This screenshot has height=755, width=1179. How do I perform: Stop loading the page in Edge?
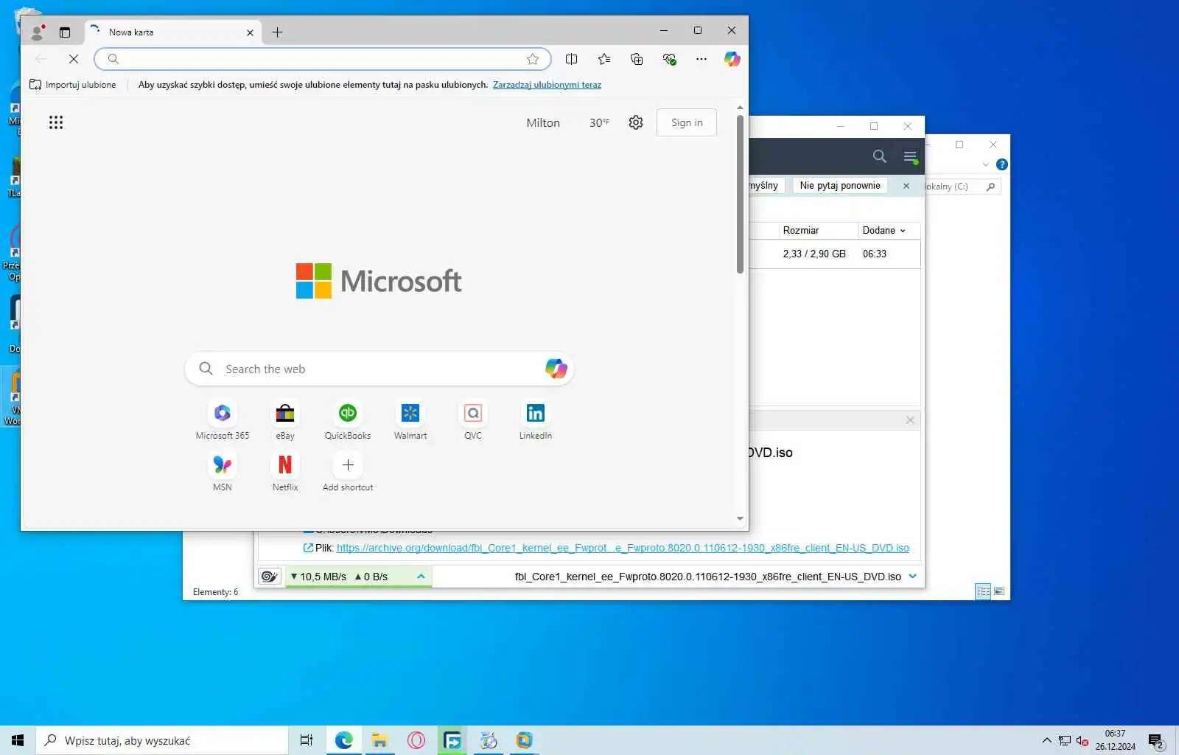[x=74, y=59]
